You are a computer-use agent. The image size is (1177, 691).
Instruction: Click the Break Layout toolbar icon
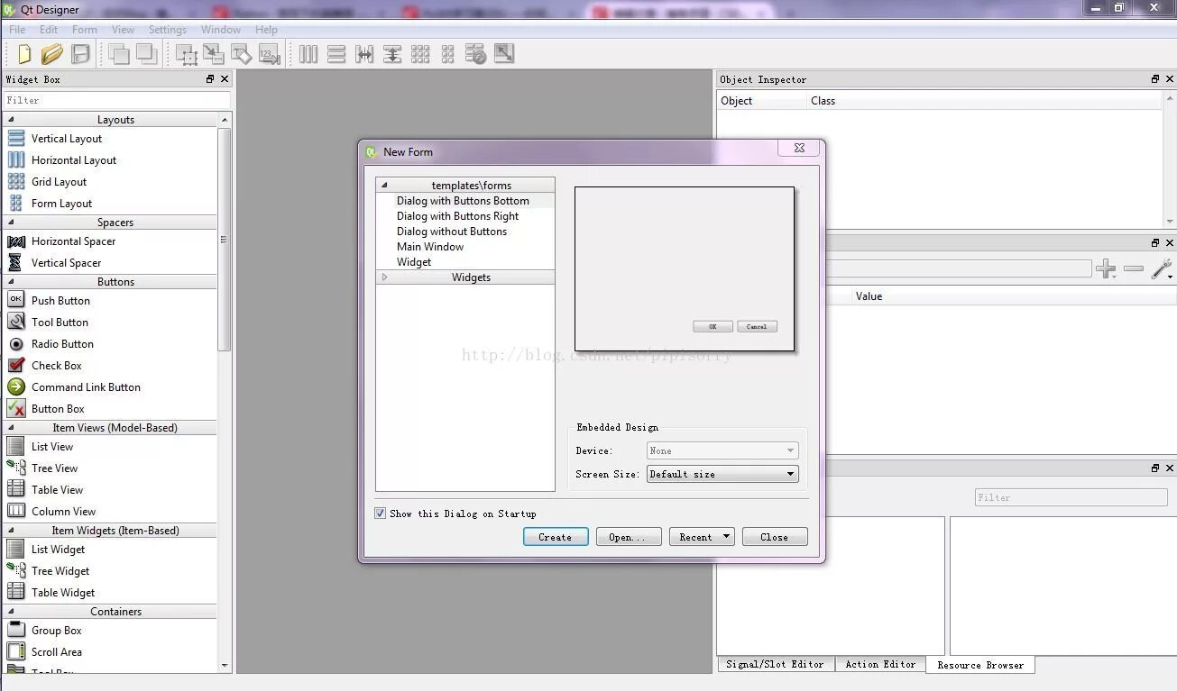476,54
